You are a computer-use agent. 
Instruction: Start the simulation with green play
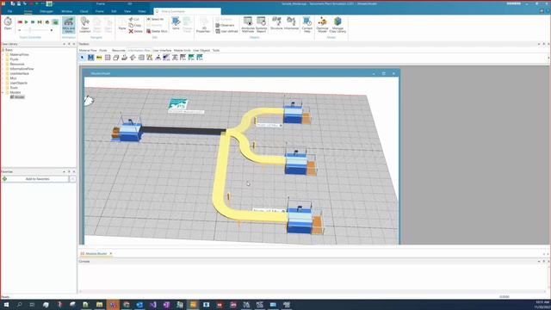click(x=27, y=22)
